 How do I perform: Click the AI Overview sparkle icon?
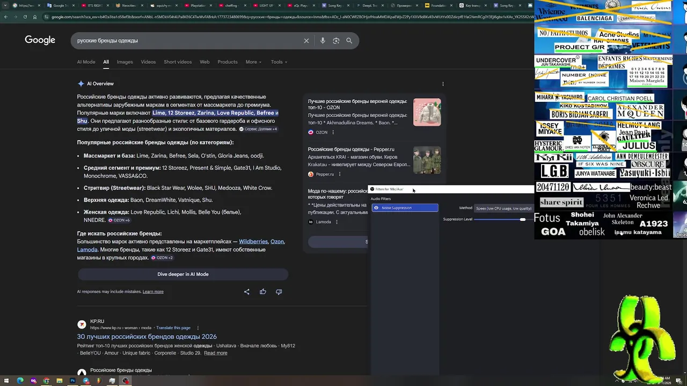pos(81,84)
